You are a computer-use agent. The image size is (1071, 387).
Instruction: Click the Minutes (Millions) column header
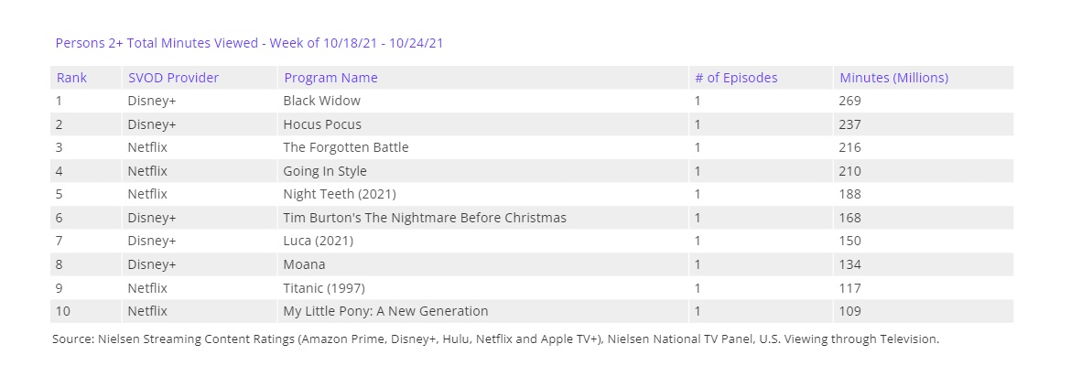point(893,78)
